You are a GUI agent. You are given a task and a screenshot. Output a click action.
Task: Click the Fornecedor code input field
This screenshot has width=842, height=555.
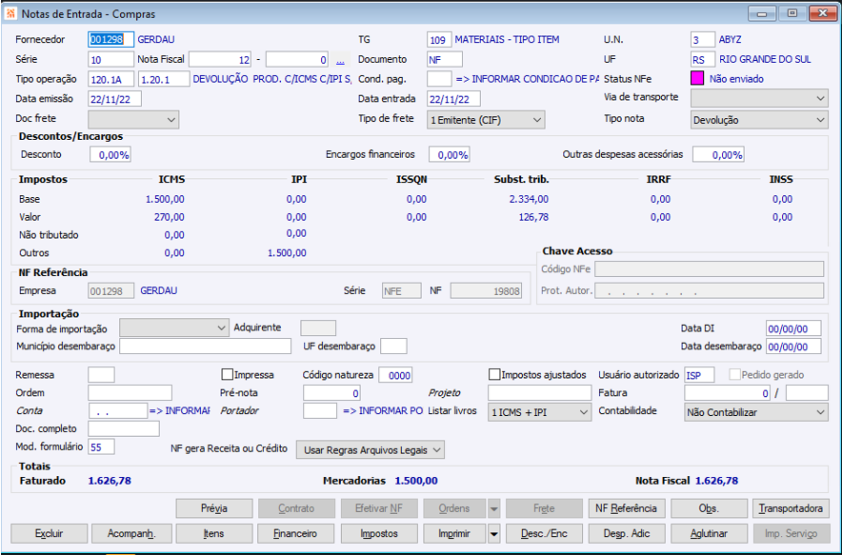tap(110, 40)
